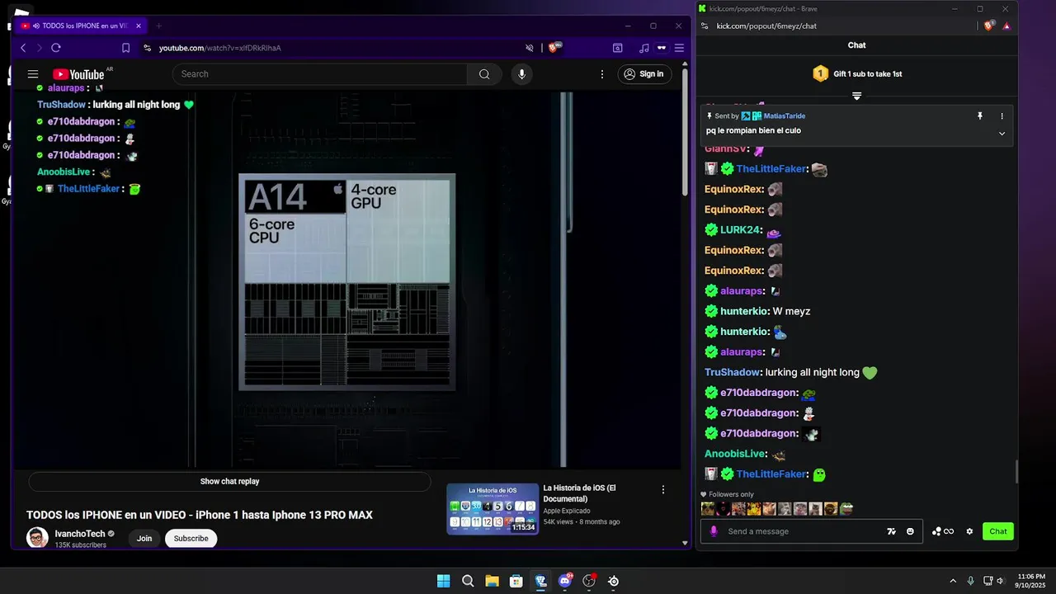This screenshot has width=1056, height=594.
Task: Open the YouTube hamburger guide menu
Action: 33,74
